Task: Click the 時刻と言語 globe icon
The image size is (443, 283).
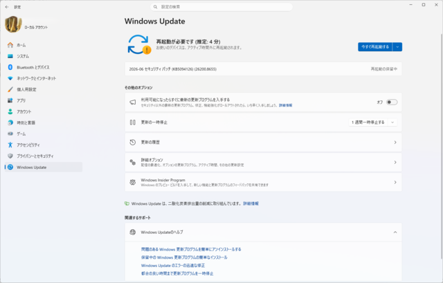Action: point(10,122)
